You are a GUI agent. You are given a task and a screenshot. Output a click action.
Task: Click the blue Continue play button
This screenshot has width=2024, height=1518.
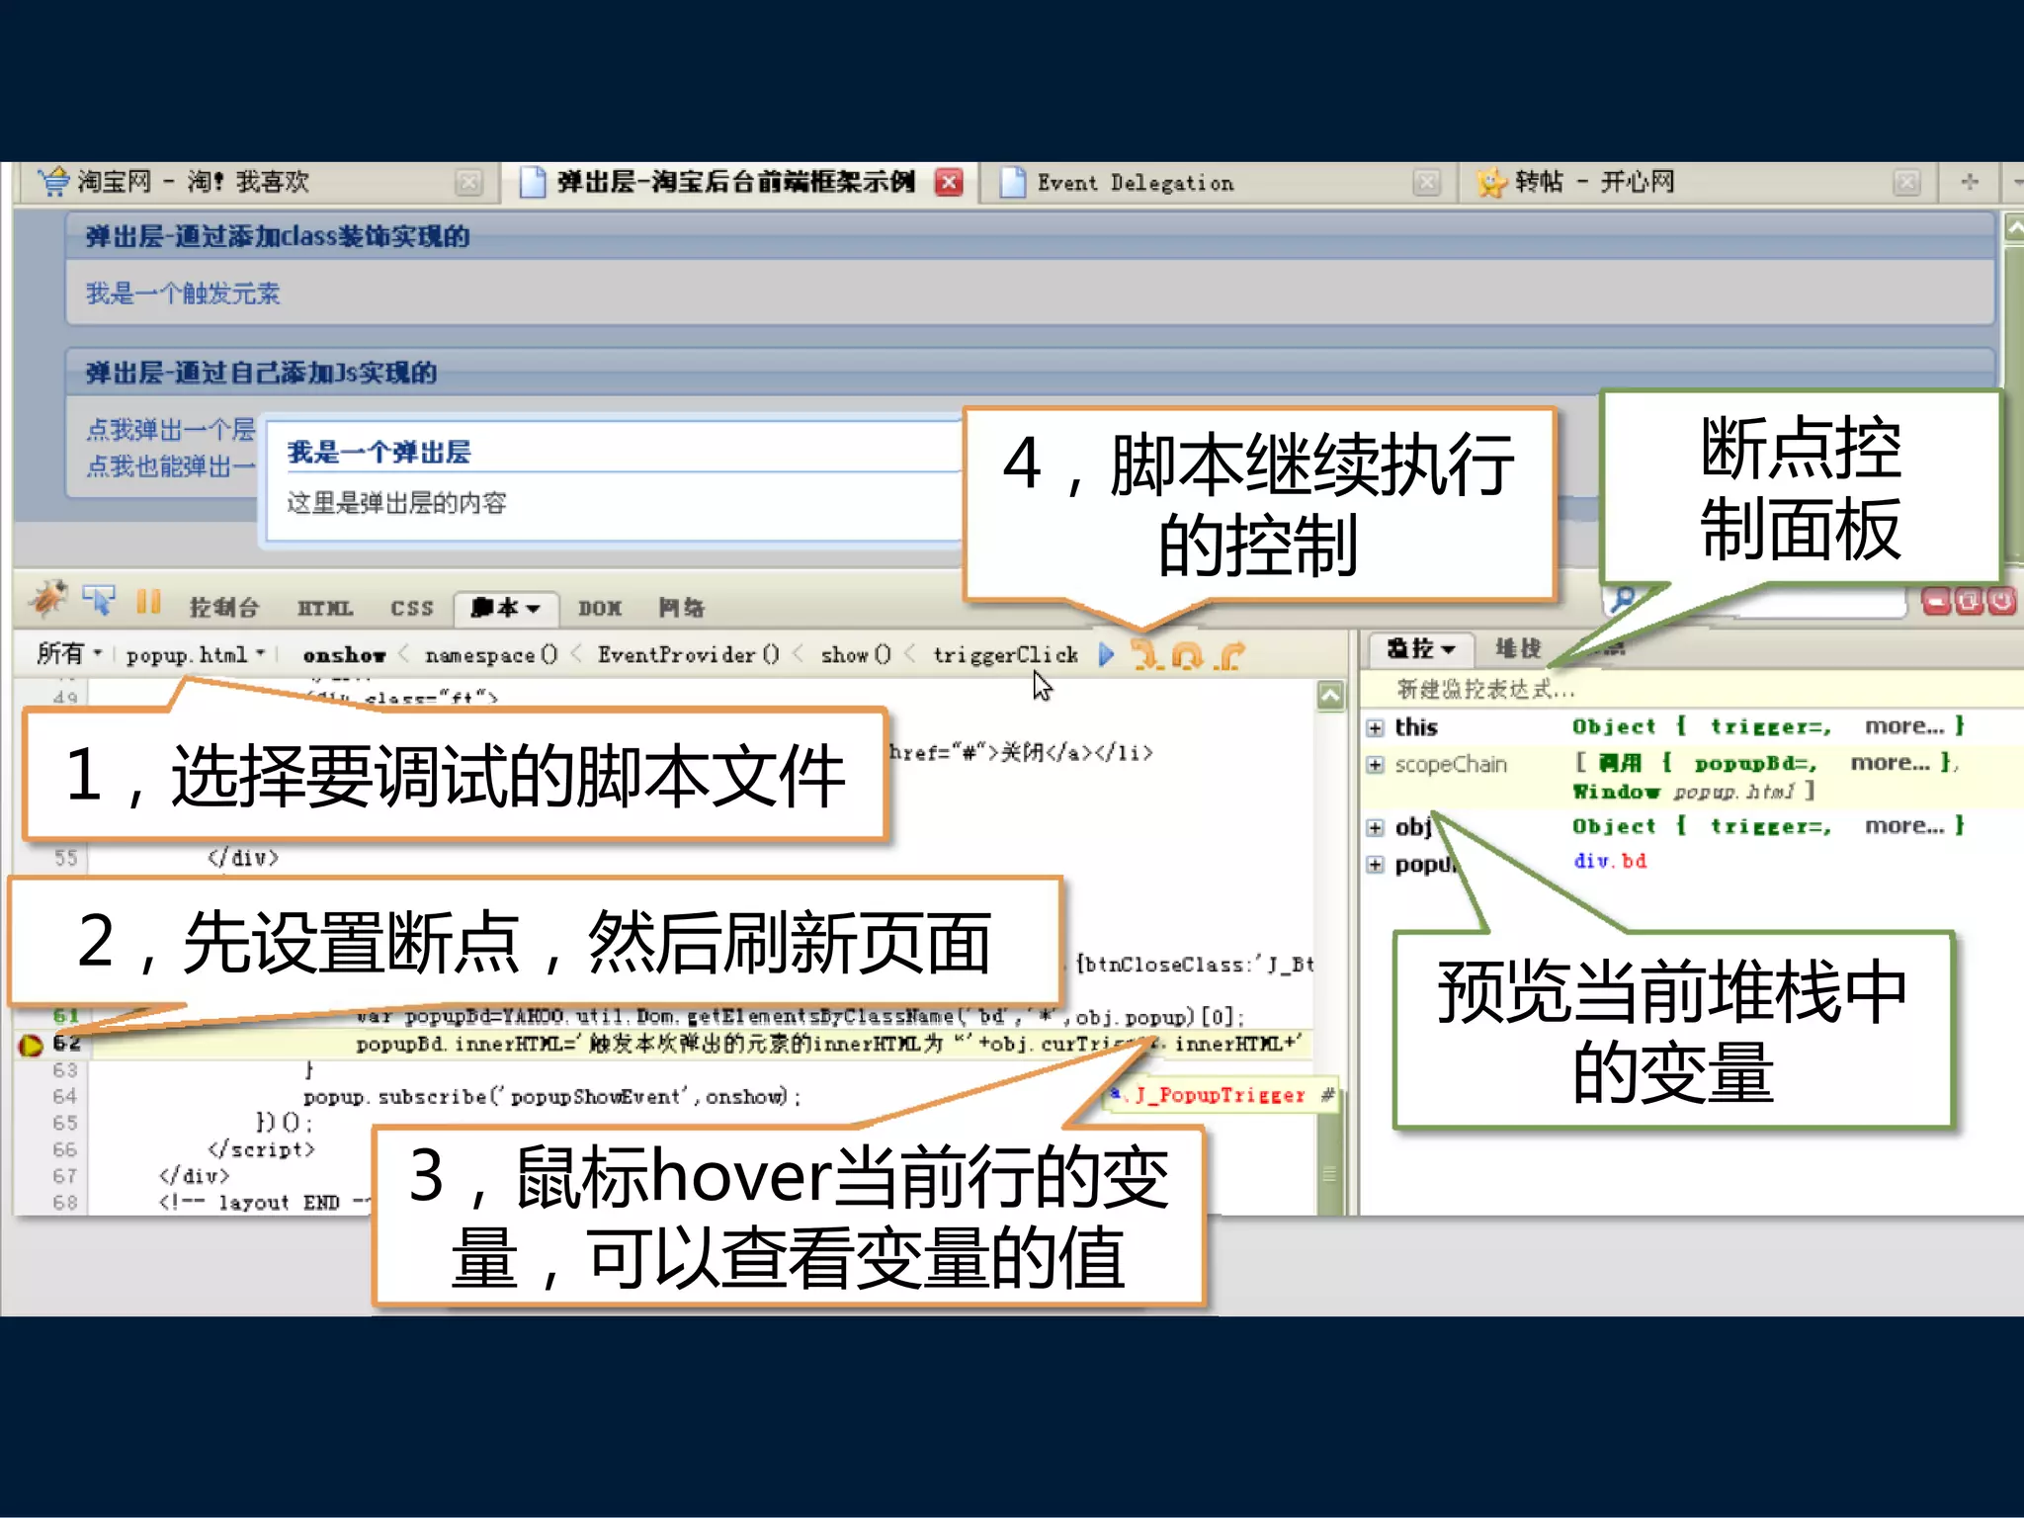point(1106,654)
